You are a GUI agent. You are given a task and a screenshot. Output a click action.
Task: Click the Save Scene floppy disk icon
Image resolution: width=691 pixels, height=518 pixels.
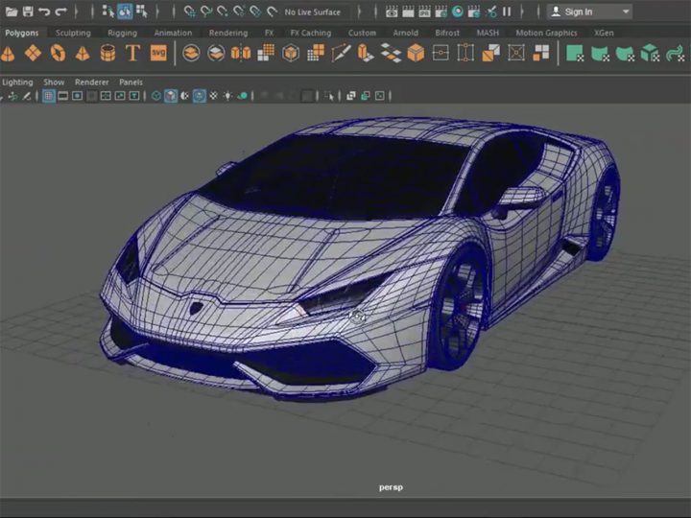point(27,12)
